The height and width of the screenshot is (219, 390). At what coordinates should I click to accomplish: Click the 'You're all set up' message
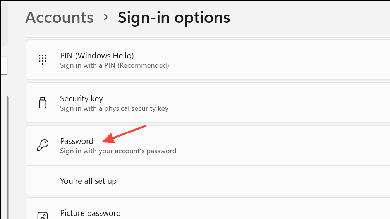88,181
